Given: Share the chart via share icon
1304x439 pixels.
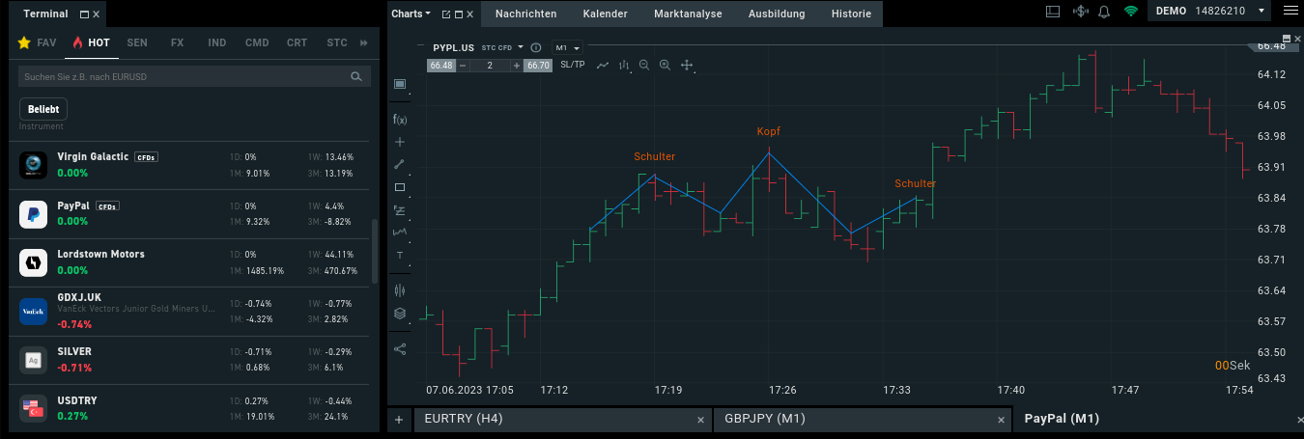Looking at the screenshot, I should pyautogui.click(x=400, y=348).
